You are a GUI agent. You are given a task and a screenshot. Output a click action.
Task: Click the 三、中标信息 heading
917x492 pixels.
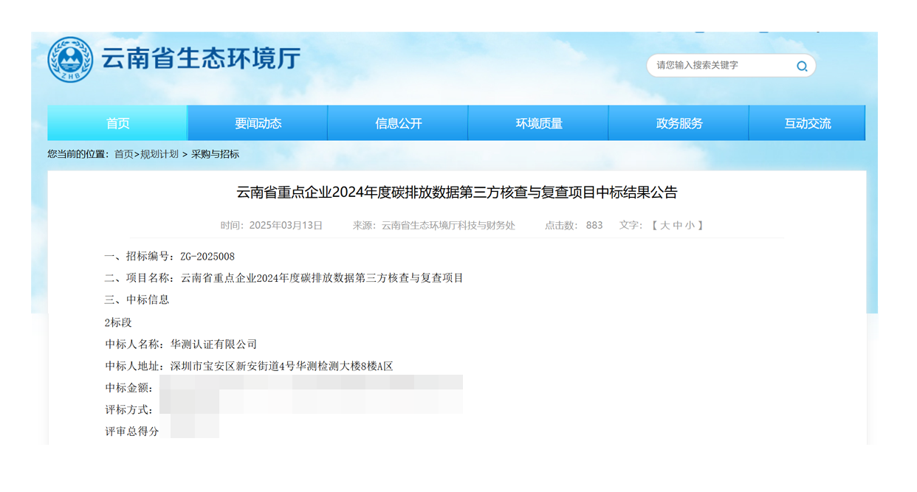pyautogui.click(x=137, y=299)
